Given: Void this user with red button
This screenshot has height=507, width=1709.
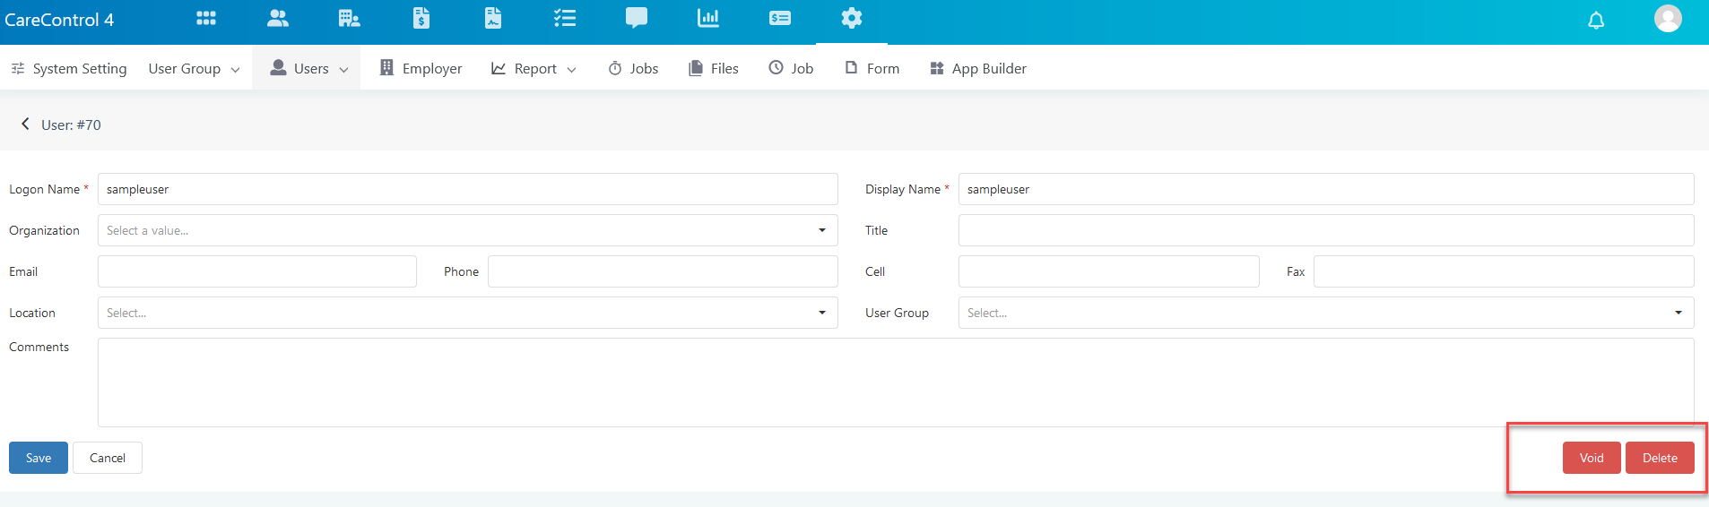Looking at the screenshot, I should point(1592,458).
